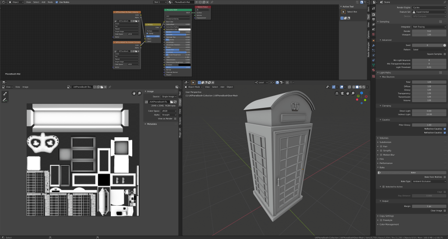448x239 pixels.
Task: Expand the Motion Blur panel
Action: [x=388, y=154]
